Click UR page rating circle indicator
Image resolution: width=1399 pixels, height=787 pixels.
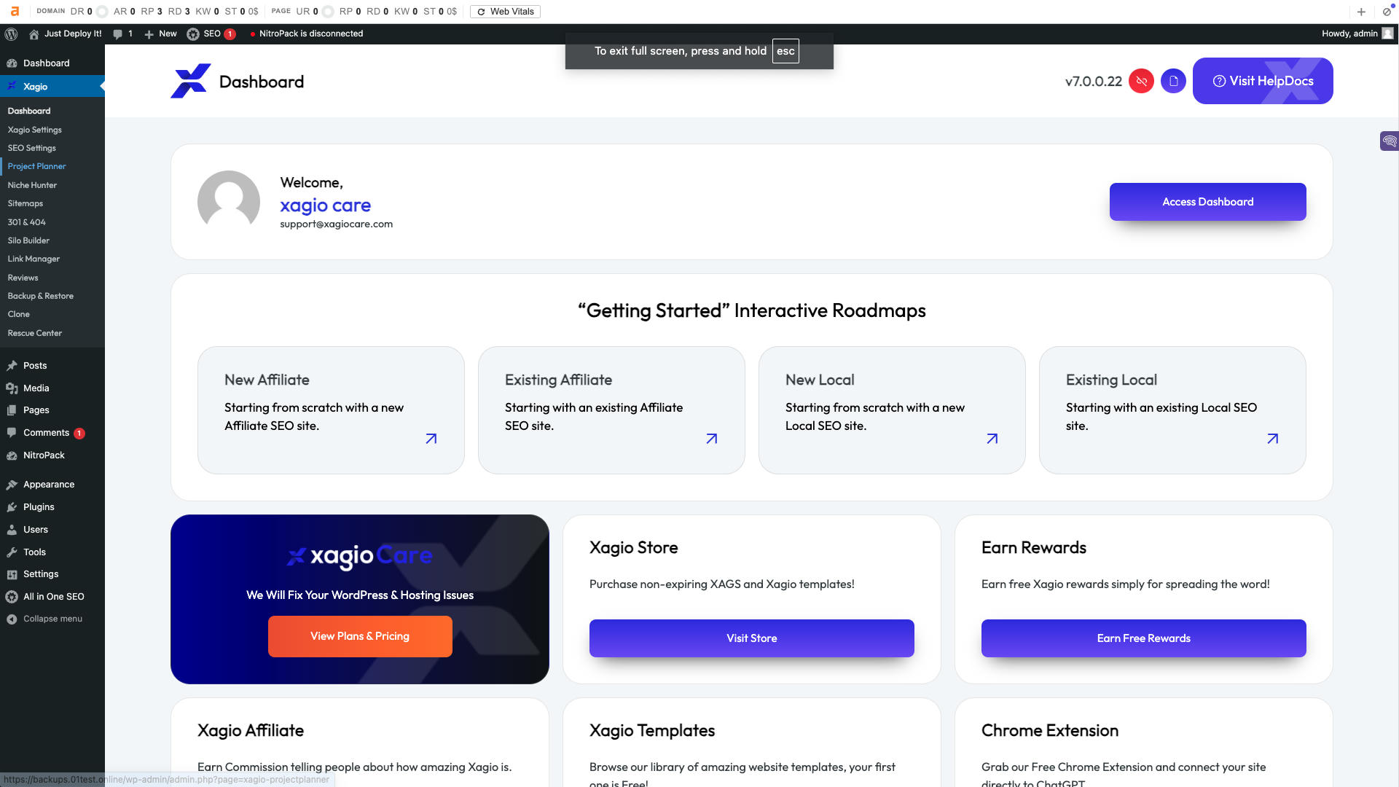pos(328,12)
